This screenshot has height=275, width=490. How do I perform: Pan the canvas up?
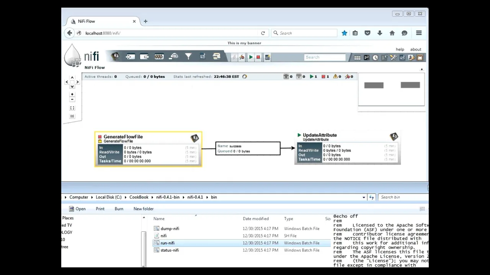pos(72,77)
